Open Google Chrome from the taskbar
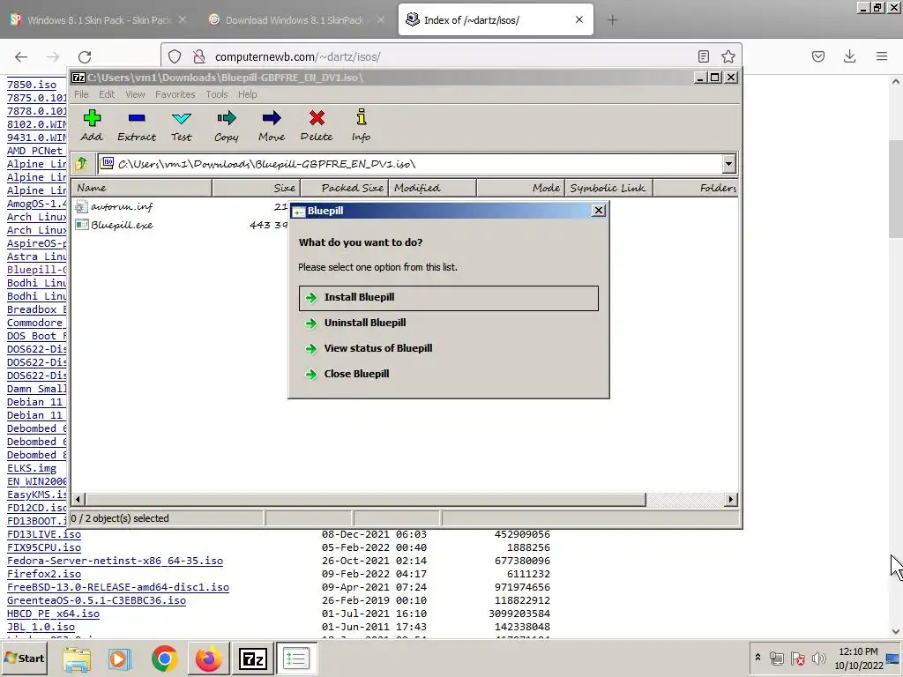The width and height of the screenshot is (903, 677). click(x=164, y=658)
